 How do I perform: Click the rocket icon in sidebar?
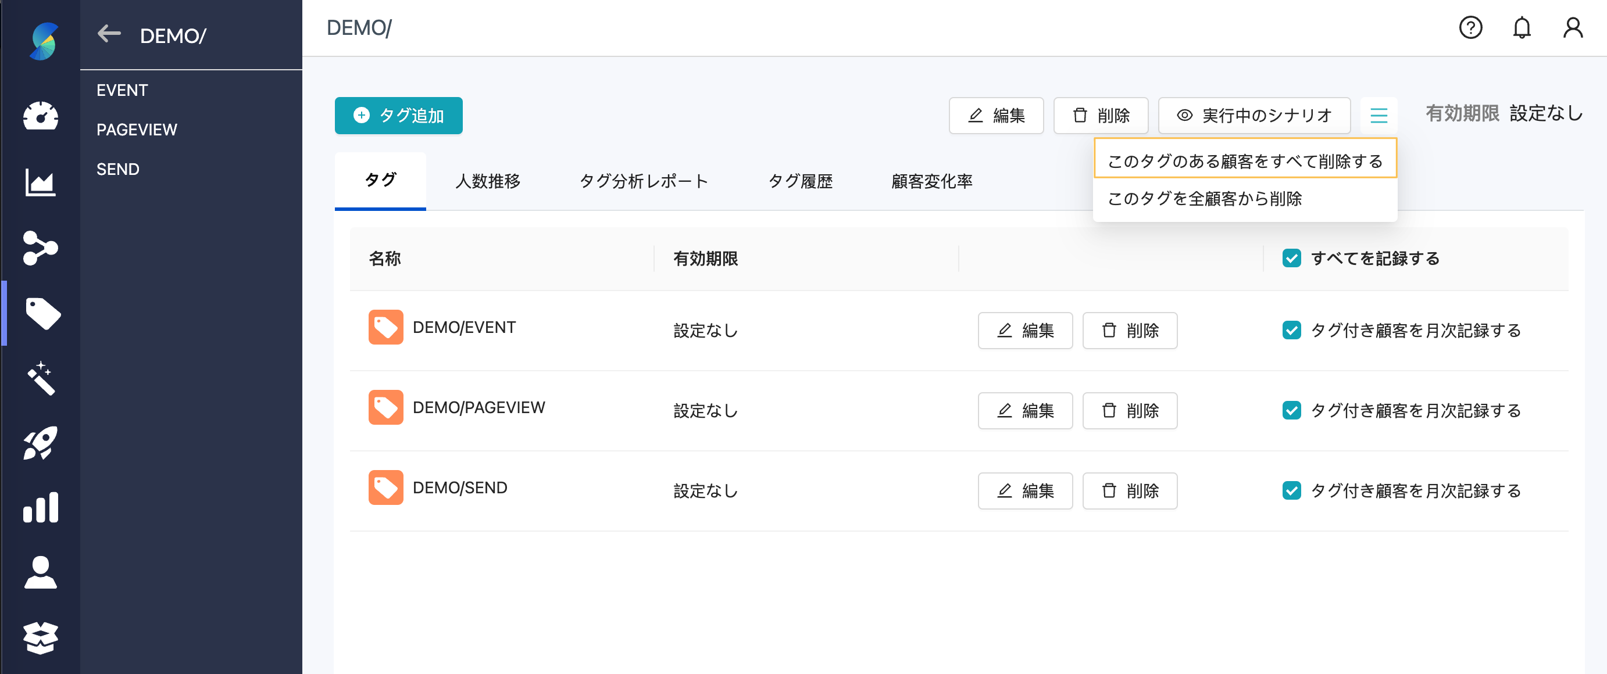tap(41, 443)
